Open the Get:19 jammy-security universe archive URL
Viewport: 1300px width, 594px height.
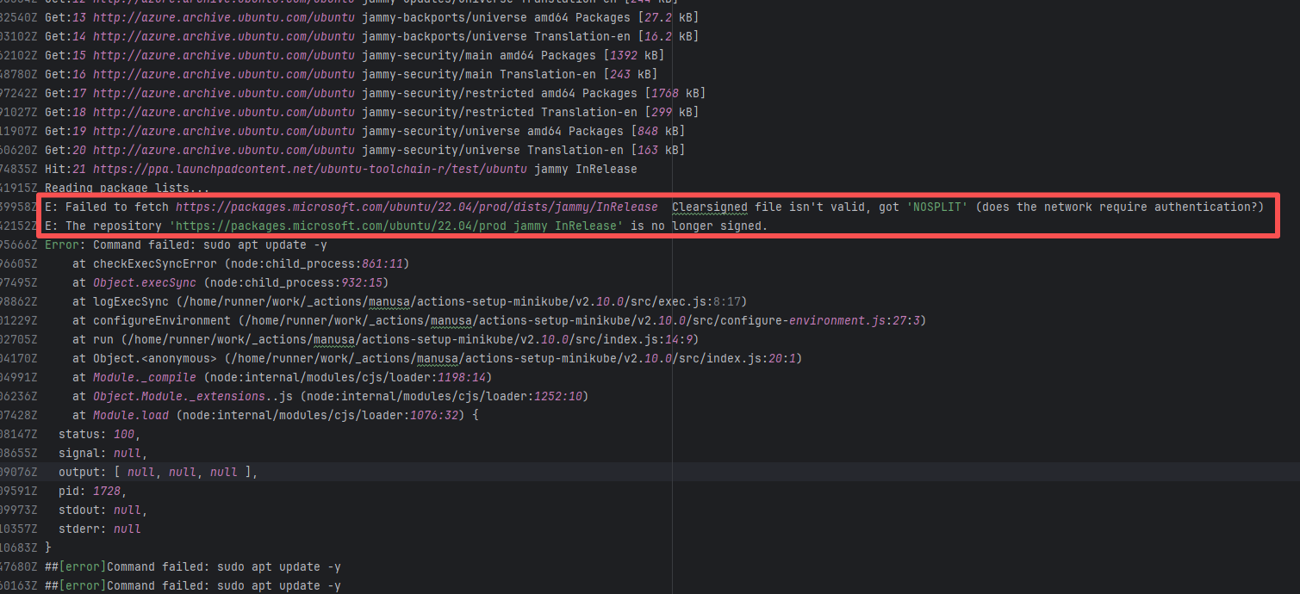pyautogui.click(x=223, y=131)
